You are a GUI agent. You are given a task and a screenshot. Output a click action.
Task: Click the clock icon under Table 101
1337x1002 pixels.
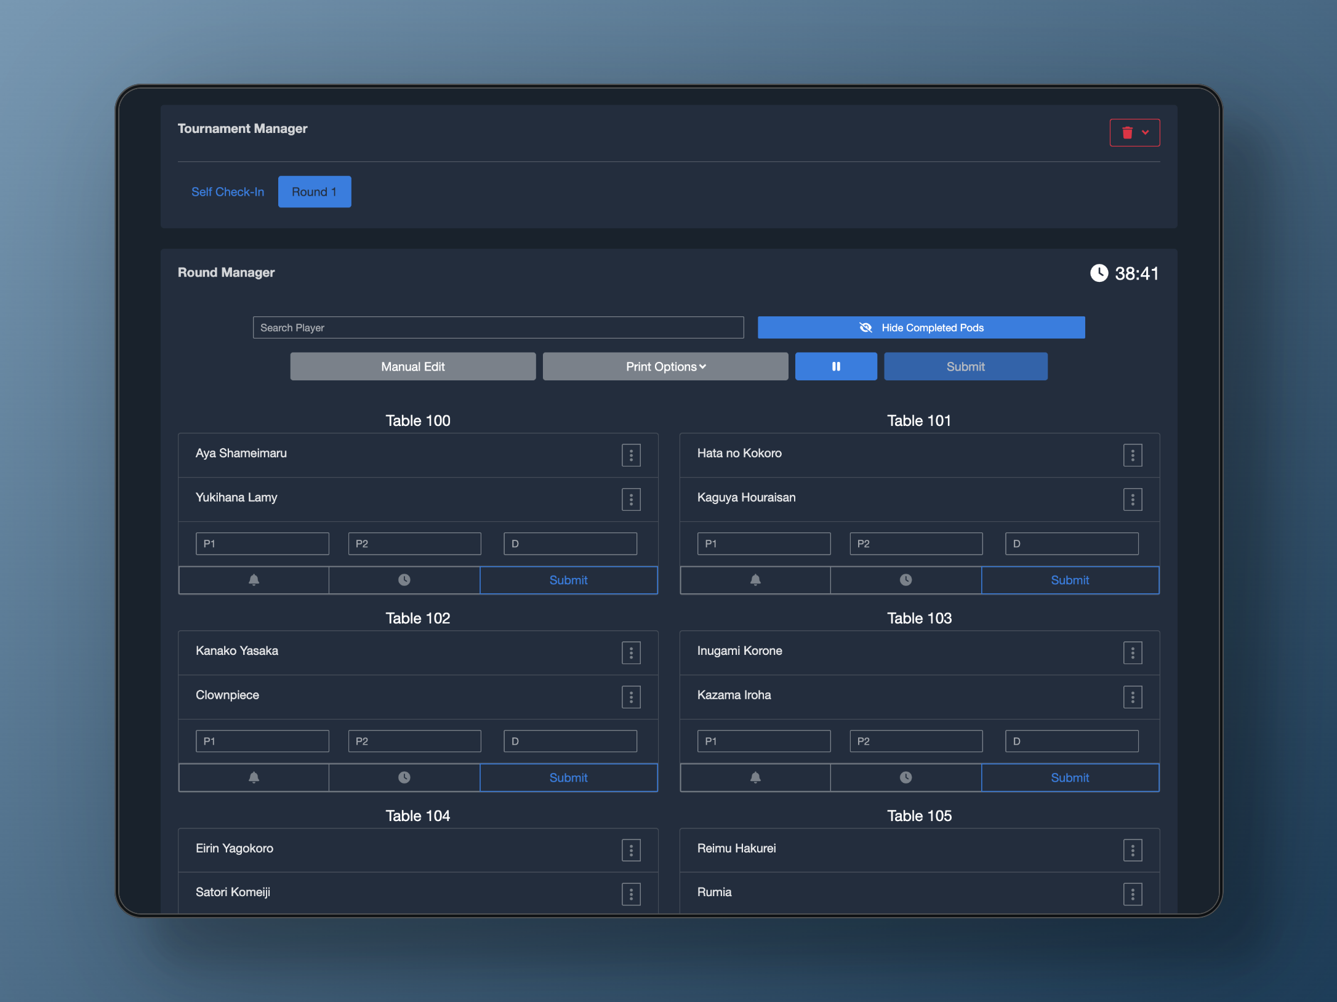[905, 580]
